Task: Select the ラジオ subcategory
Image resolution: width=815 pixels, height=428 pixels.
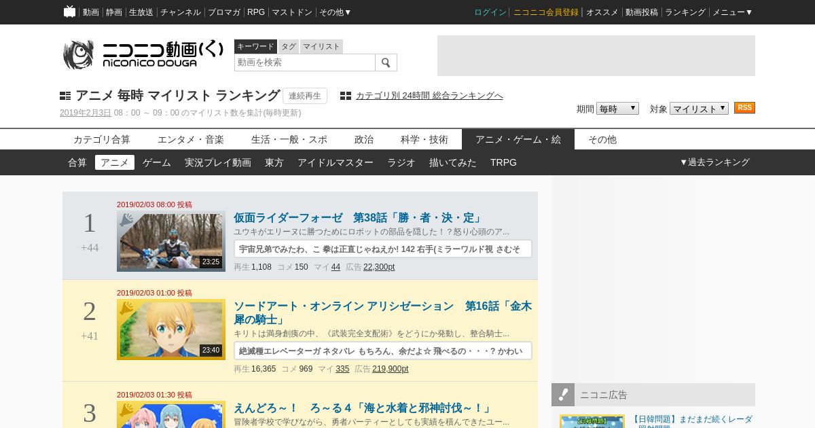Action: (x=401, y=162)
